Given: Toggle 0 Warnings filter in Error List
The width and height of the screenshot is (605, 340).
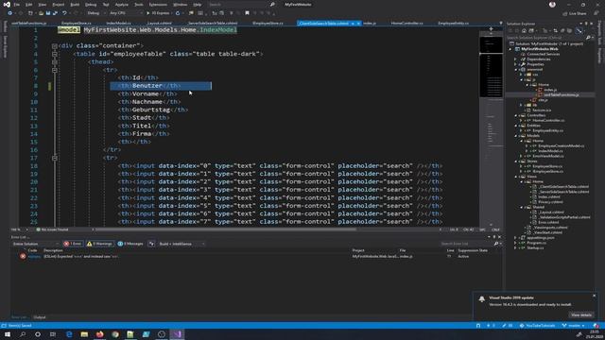Looking at the screenshot, I should pyautogui.click(x=99, y=244).
